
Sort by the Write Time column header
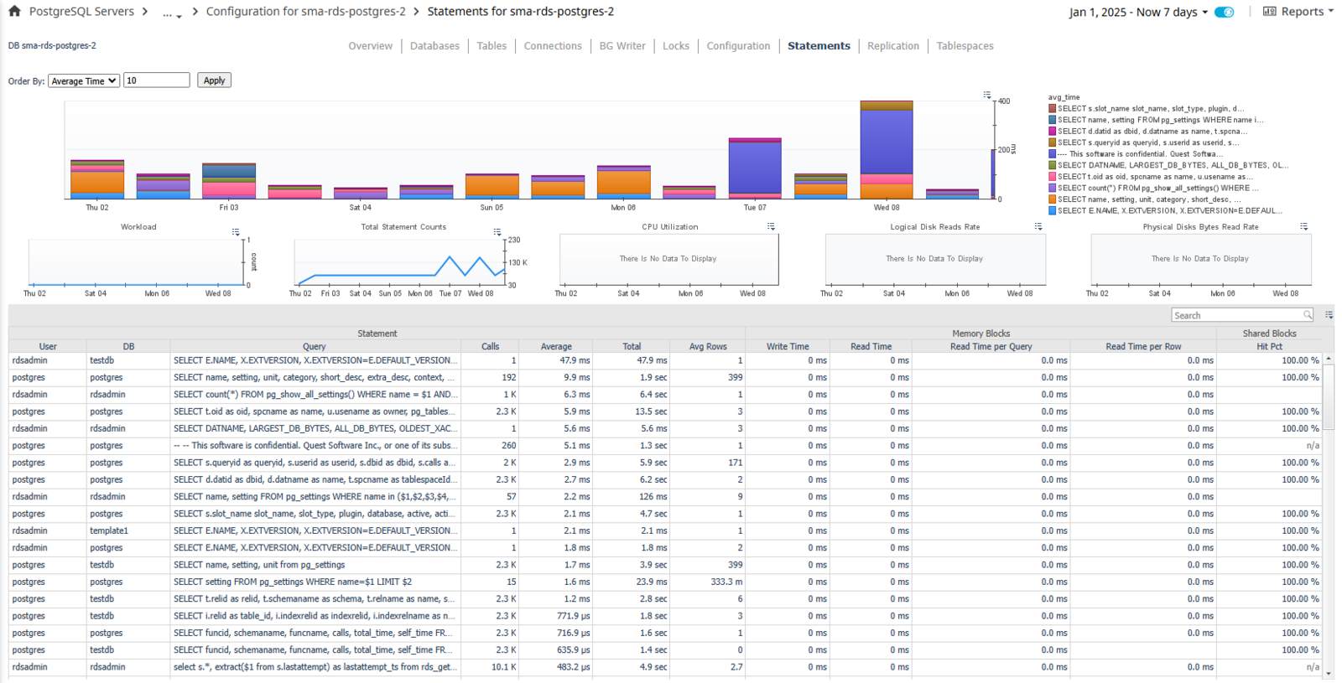[x=788, y=346]
